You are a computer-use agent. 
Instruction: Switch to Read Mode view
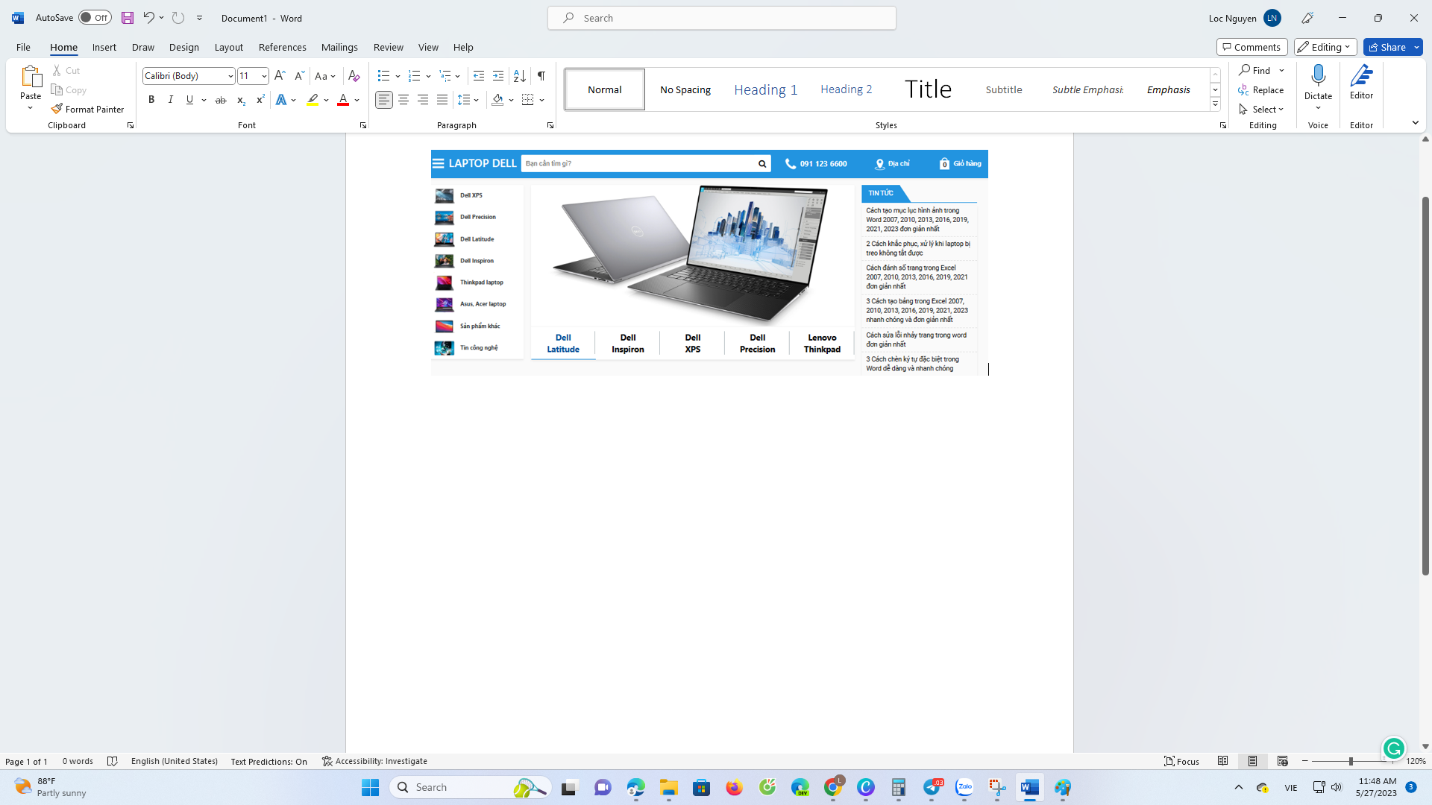click(1223, 761)
